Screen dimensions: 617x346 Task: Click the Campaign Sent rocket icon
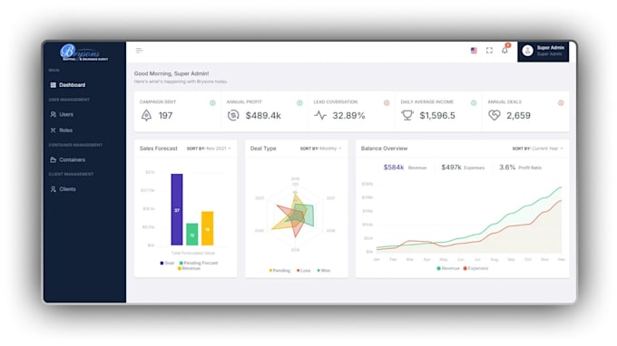(x=146, y=115)
